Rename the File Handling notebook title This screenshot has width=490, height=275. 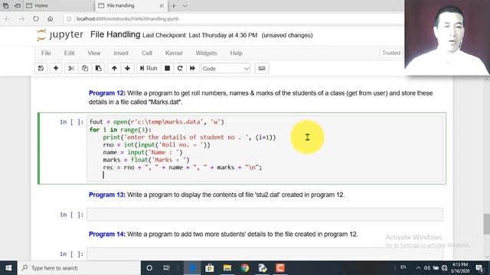tap(115, 34)
